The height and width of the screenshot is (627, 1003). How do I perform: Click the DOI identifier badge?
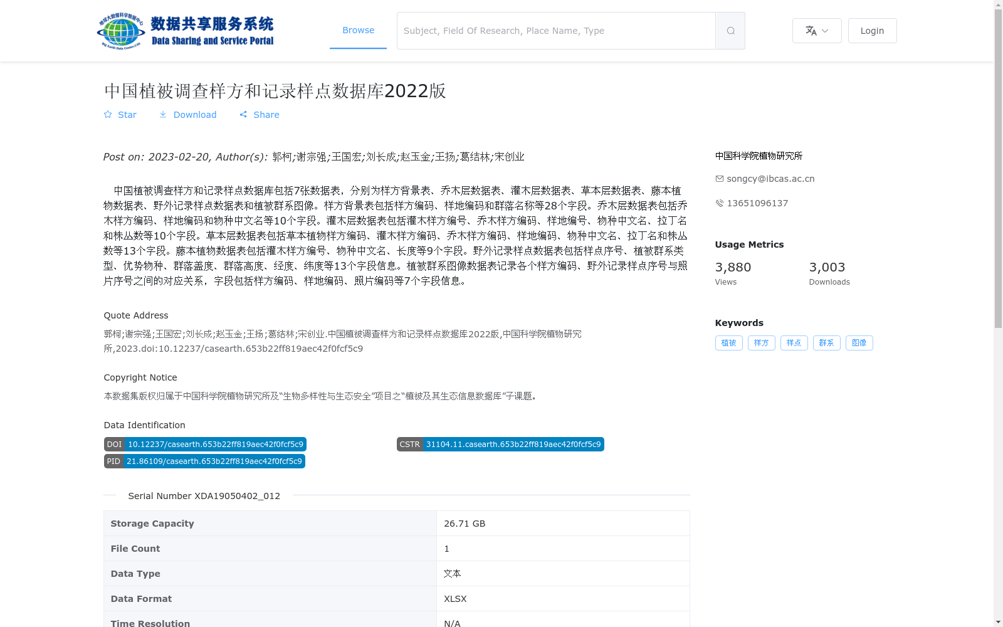tap(205, 445)
